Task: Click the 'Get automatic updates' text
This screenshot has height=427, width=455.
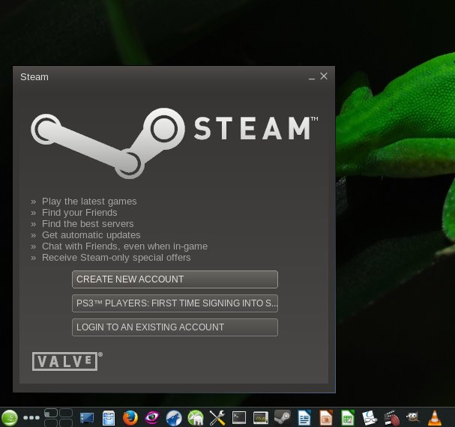Action: [x=91, y=235]
